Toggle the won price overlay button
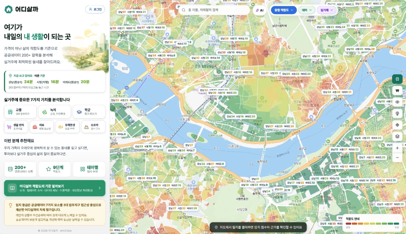 [397, 90]
